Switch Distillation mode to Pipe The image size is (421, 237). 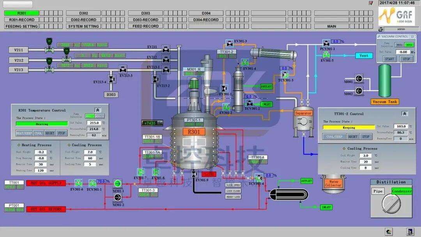coord(378,191)
